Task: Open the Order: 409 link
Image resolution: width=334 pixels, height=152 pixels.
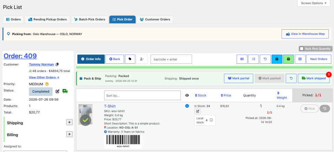Action: (20, 56)
